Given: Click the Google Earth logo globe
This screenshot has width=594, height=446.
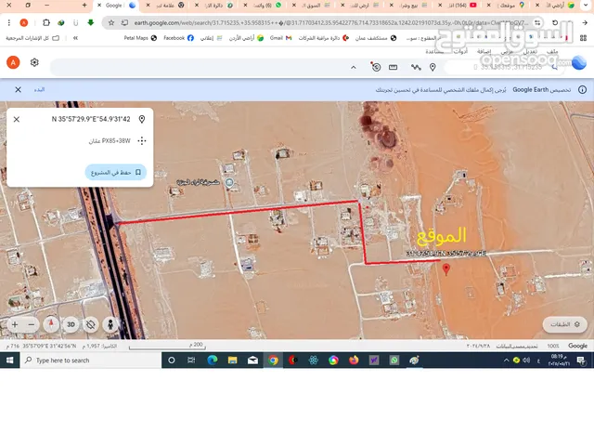Looking at the screenshot, I should [x=579, y=62].
